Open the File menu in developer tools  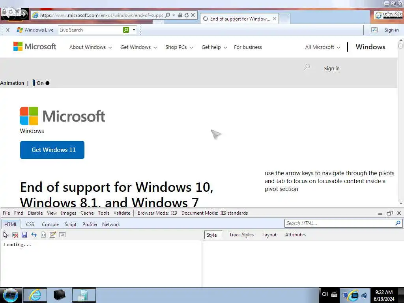pyautogui.click(x=6, y=213)
